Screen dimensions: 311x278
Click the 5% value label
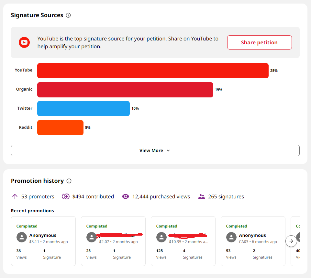coord(88,128)
